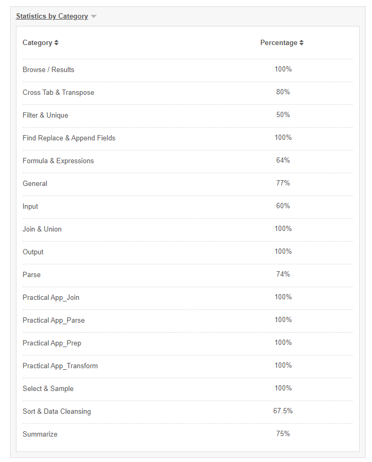The image size is (372, 462).
Task: Open the Cross Tab & Transpose category
Action: 58,92
